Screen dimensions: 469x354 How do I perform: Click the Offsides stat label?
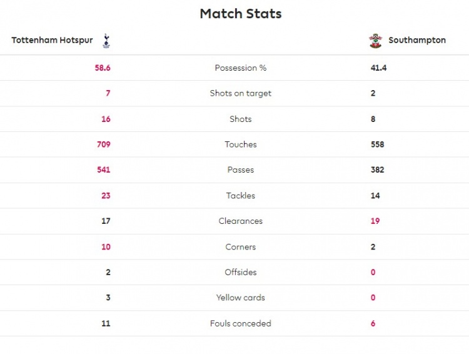241,273
